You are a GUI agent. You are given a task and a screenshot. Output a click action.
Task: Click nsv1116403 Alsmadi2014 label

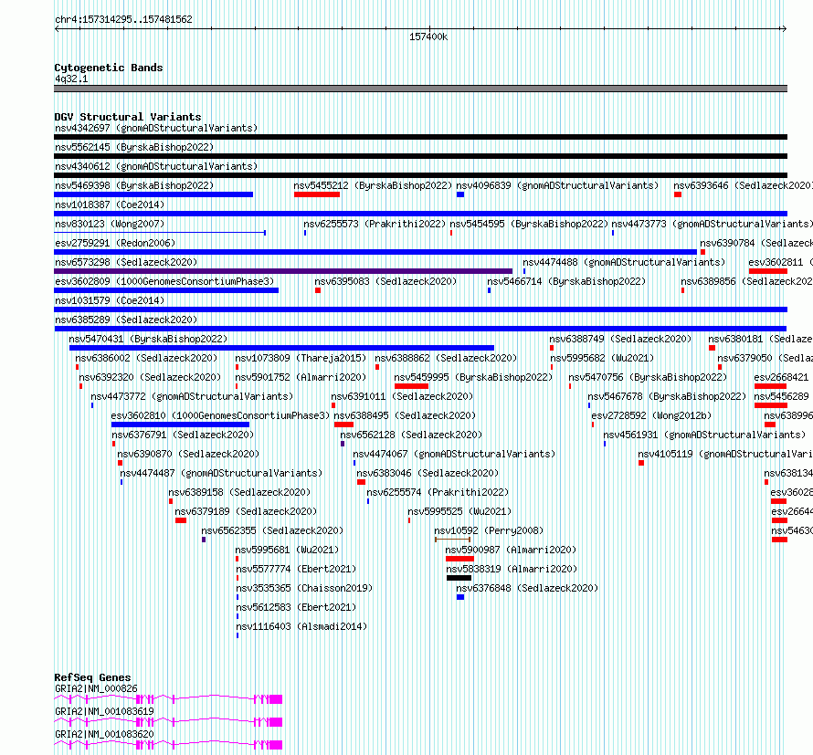301,626
